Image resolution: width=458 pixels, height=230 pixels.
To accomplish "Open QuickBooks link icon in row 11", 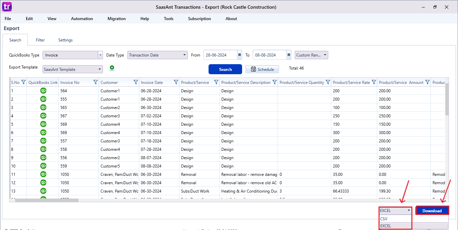I will [43, 174].
